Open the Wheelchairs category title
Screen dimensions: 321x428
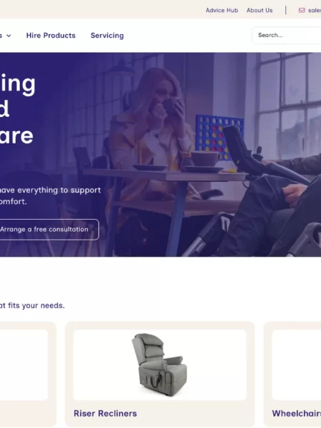(297, 413)
